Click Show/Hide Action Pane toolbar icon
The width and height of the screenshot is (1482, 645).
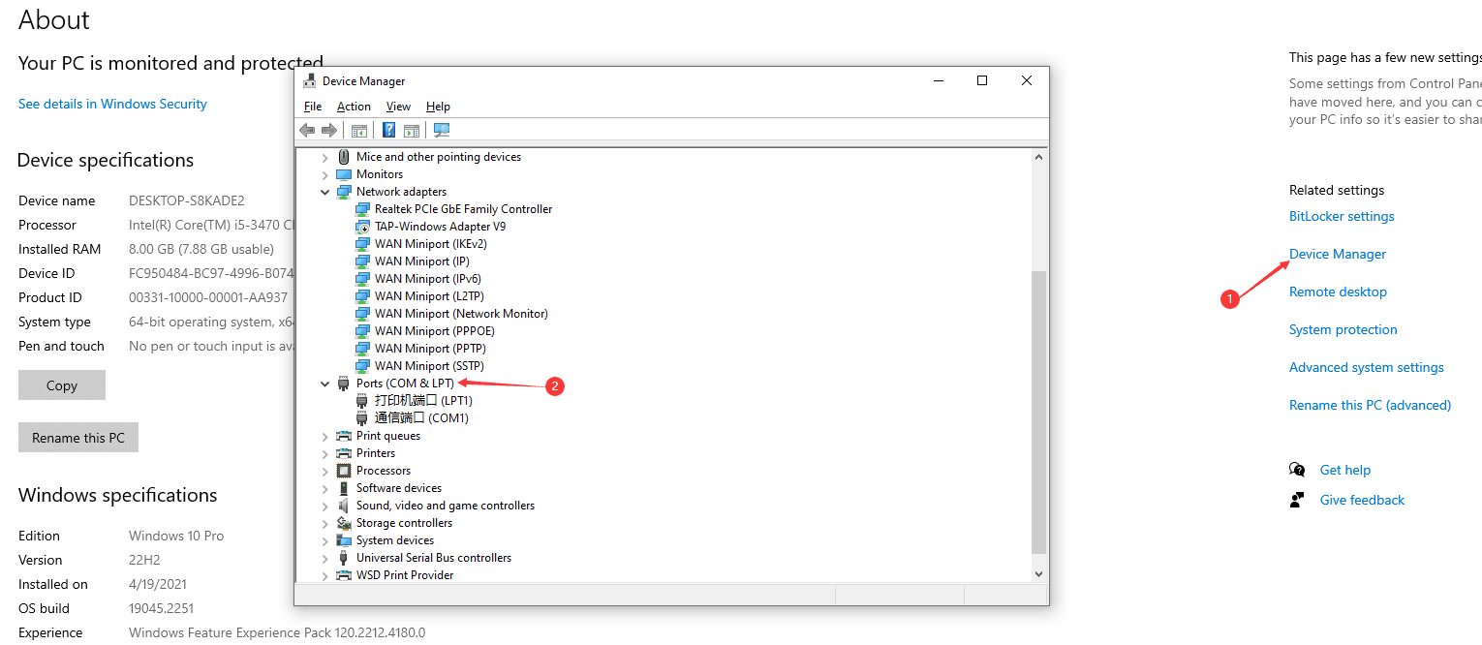tap(412, 131)
